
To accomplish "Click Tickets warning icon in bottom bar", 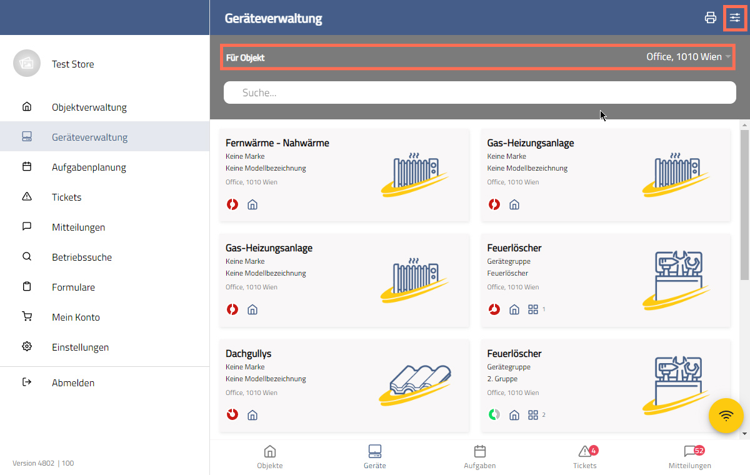I will [584, 452].
